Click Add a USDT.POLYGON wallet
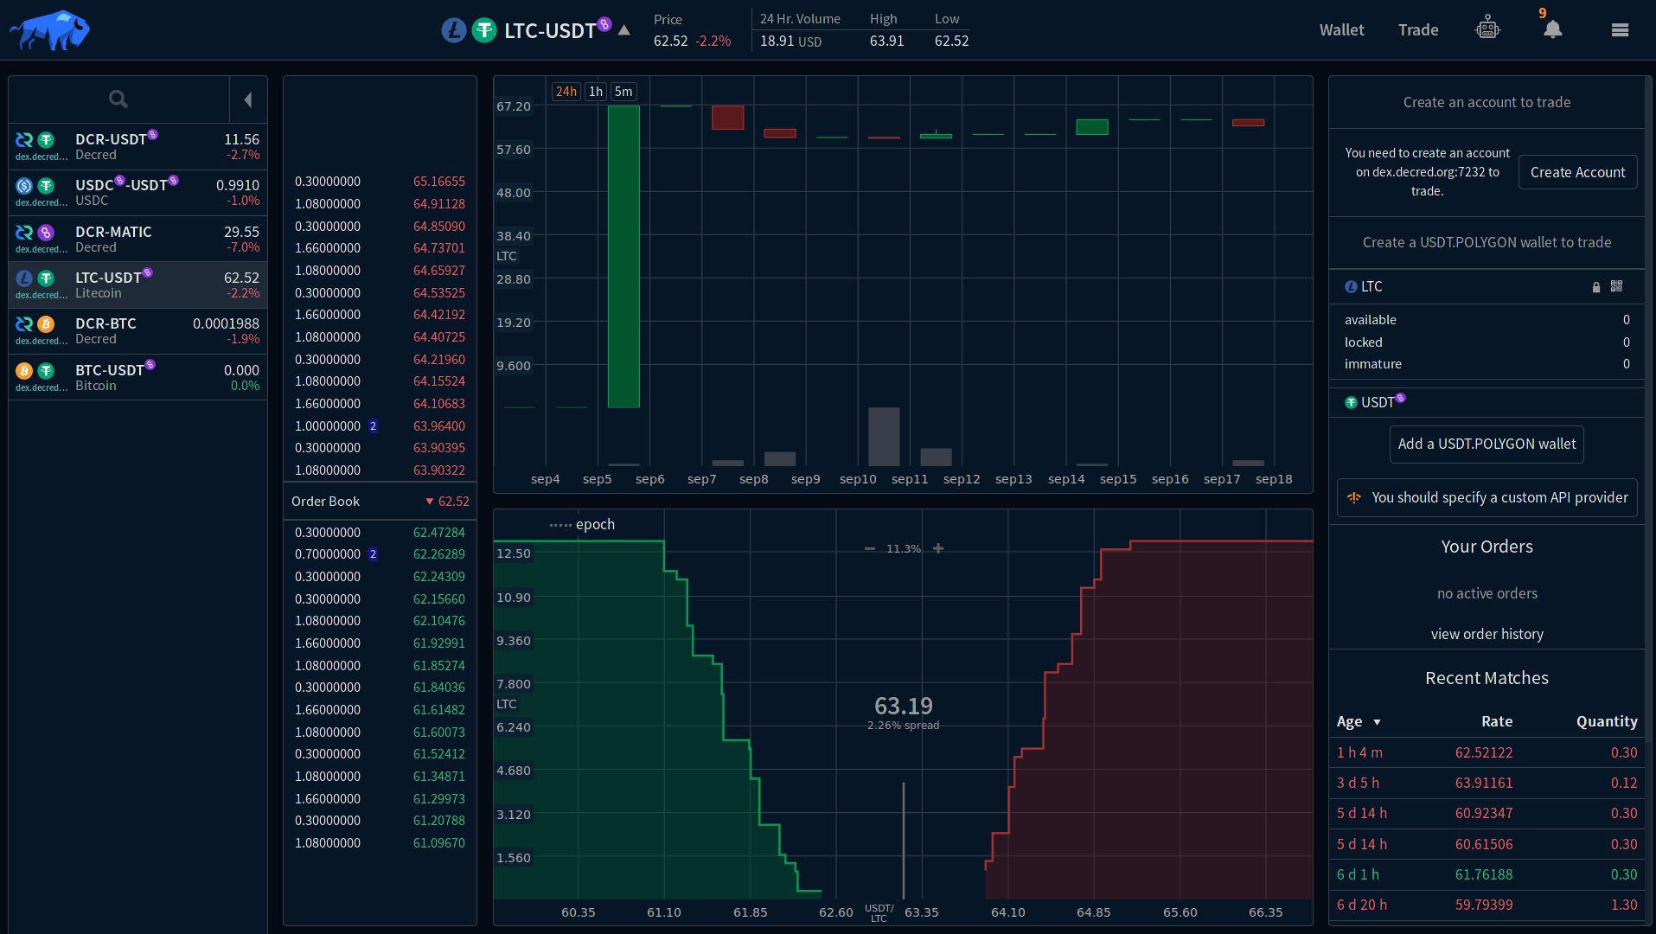 [x=1487, y=444]
